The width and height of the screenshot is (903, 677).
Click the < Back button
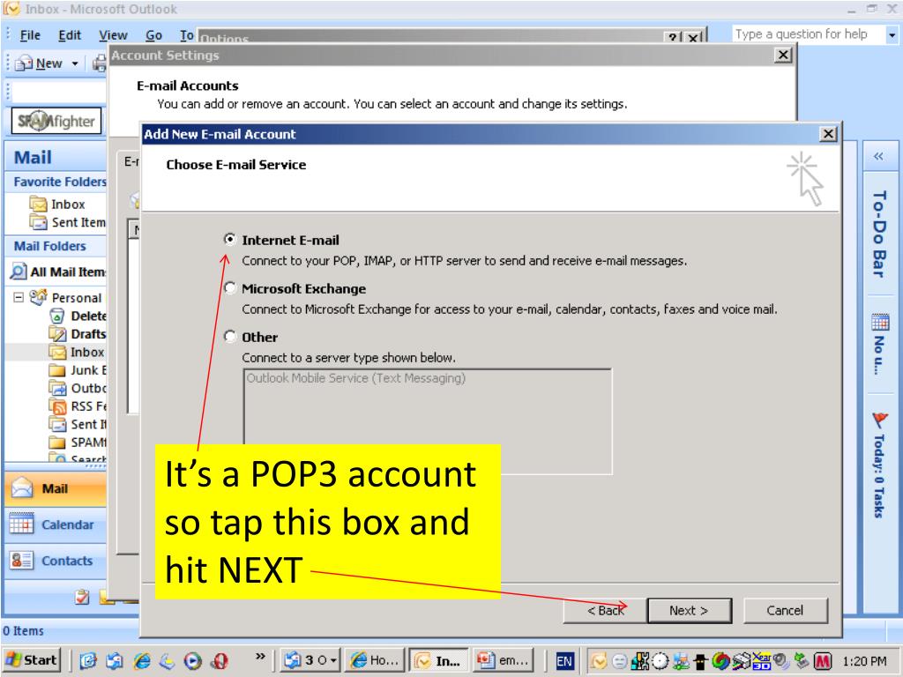pos(605,610)
